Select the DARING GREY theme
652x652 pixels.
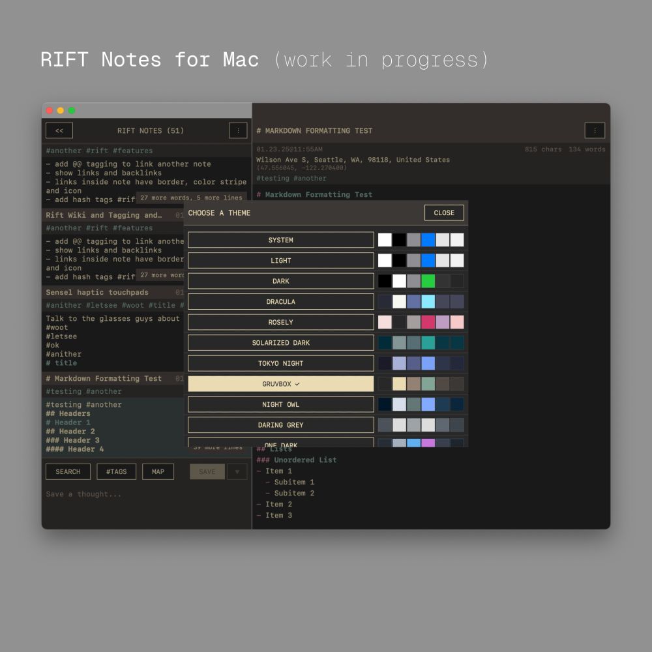pos(280,425)
